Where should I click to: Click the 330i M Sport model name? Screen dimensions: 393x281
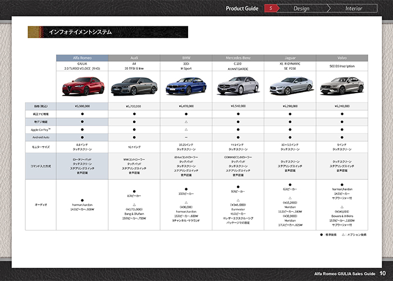pyautogui.click(x=186, y=66)
